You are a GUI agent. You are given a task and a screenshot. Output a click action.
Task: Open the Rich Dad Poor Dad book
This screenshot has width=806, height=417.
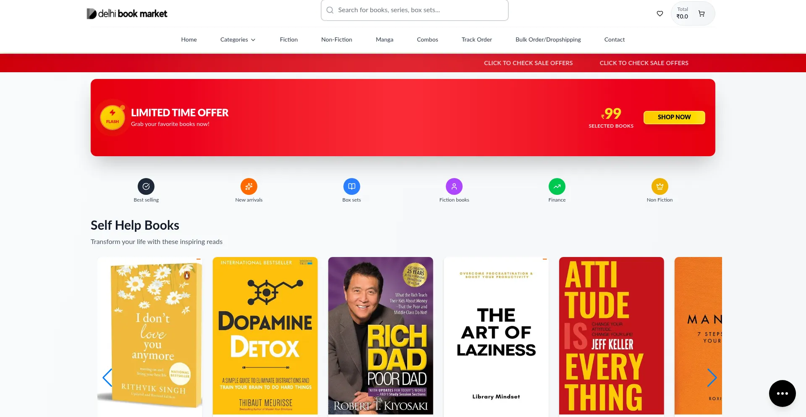(381, 336)
